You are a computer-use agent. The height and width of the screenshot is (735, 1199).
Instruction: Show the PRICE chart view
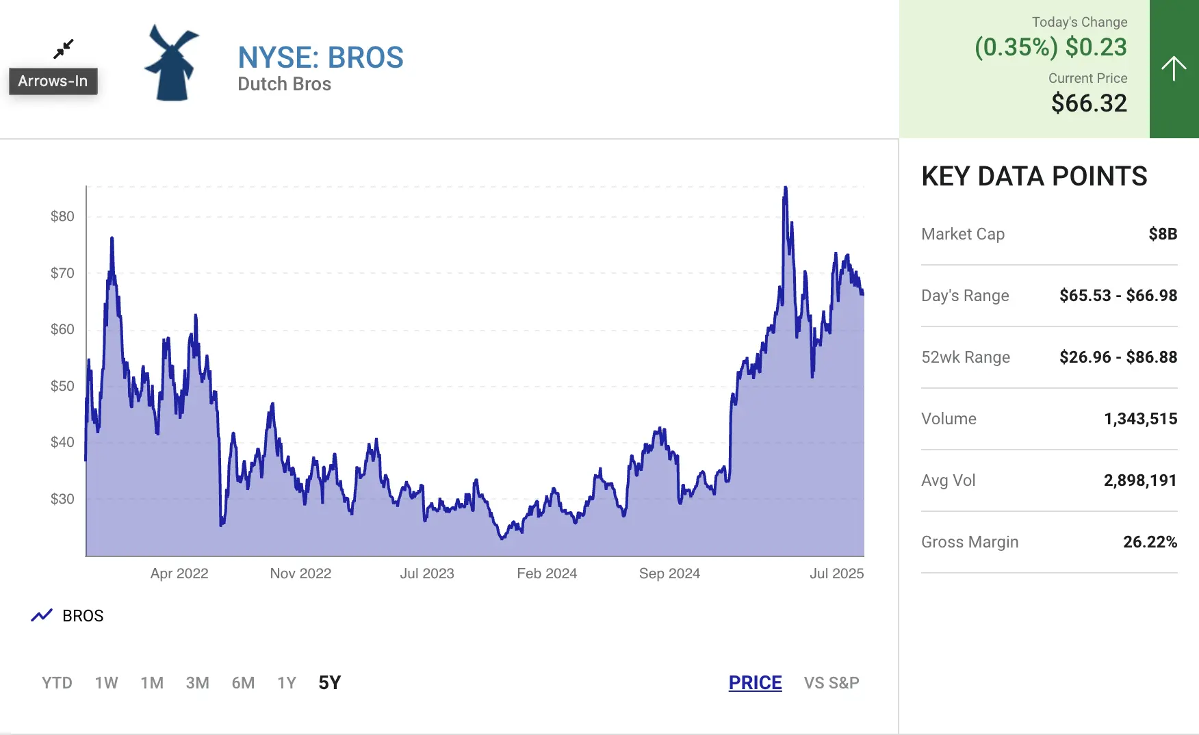[755, 682]
